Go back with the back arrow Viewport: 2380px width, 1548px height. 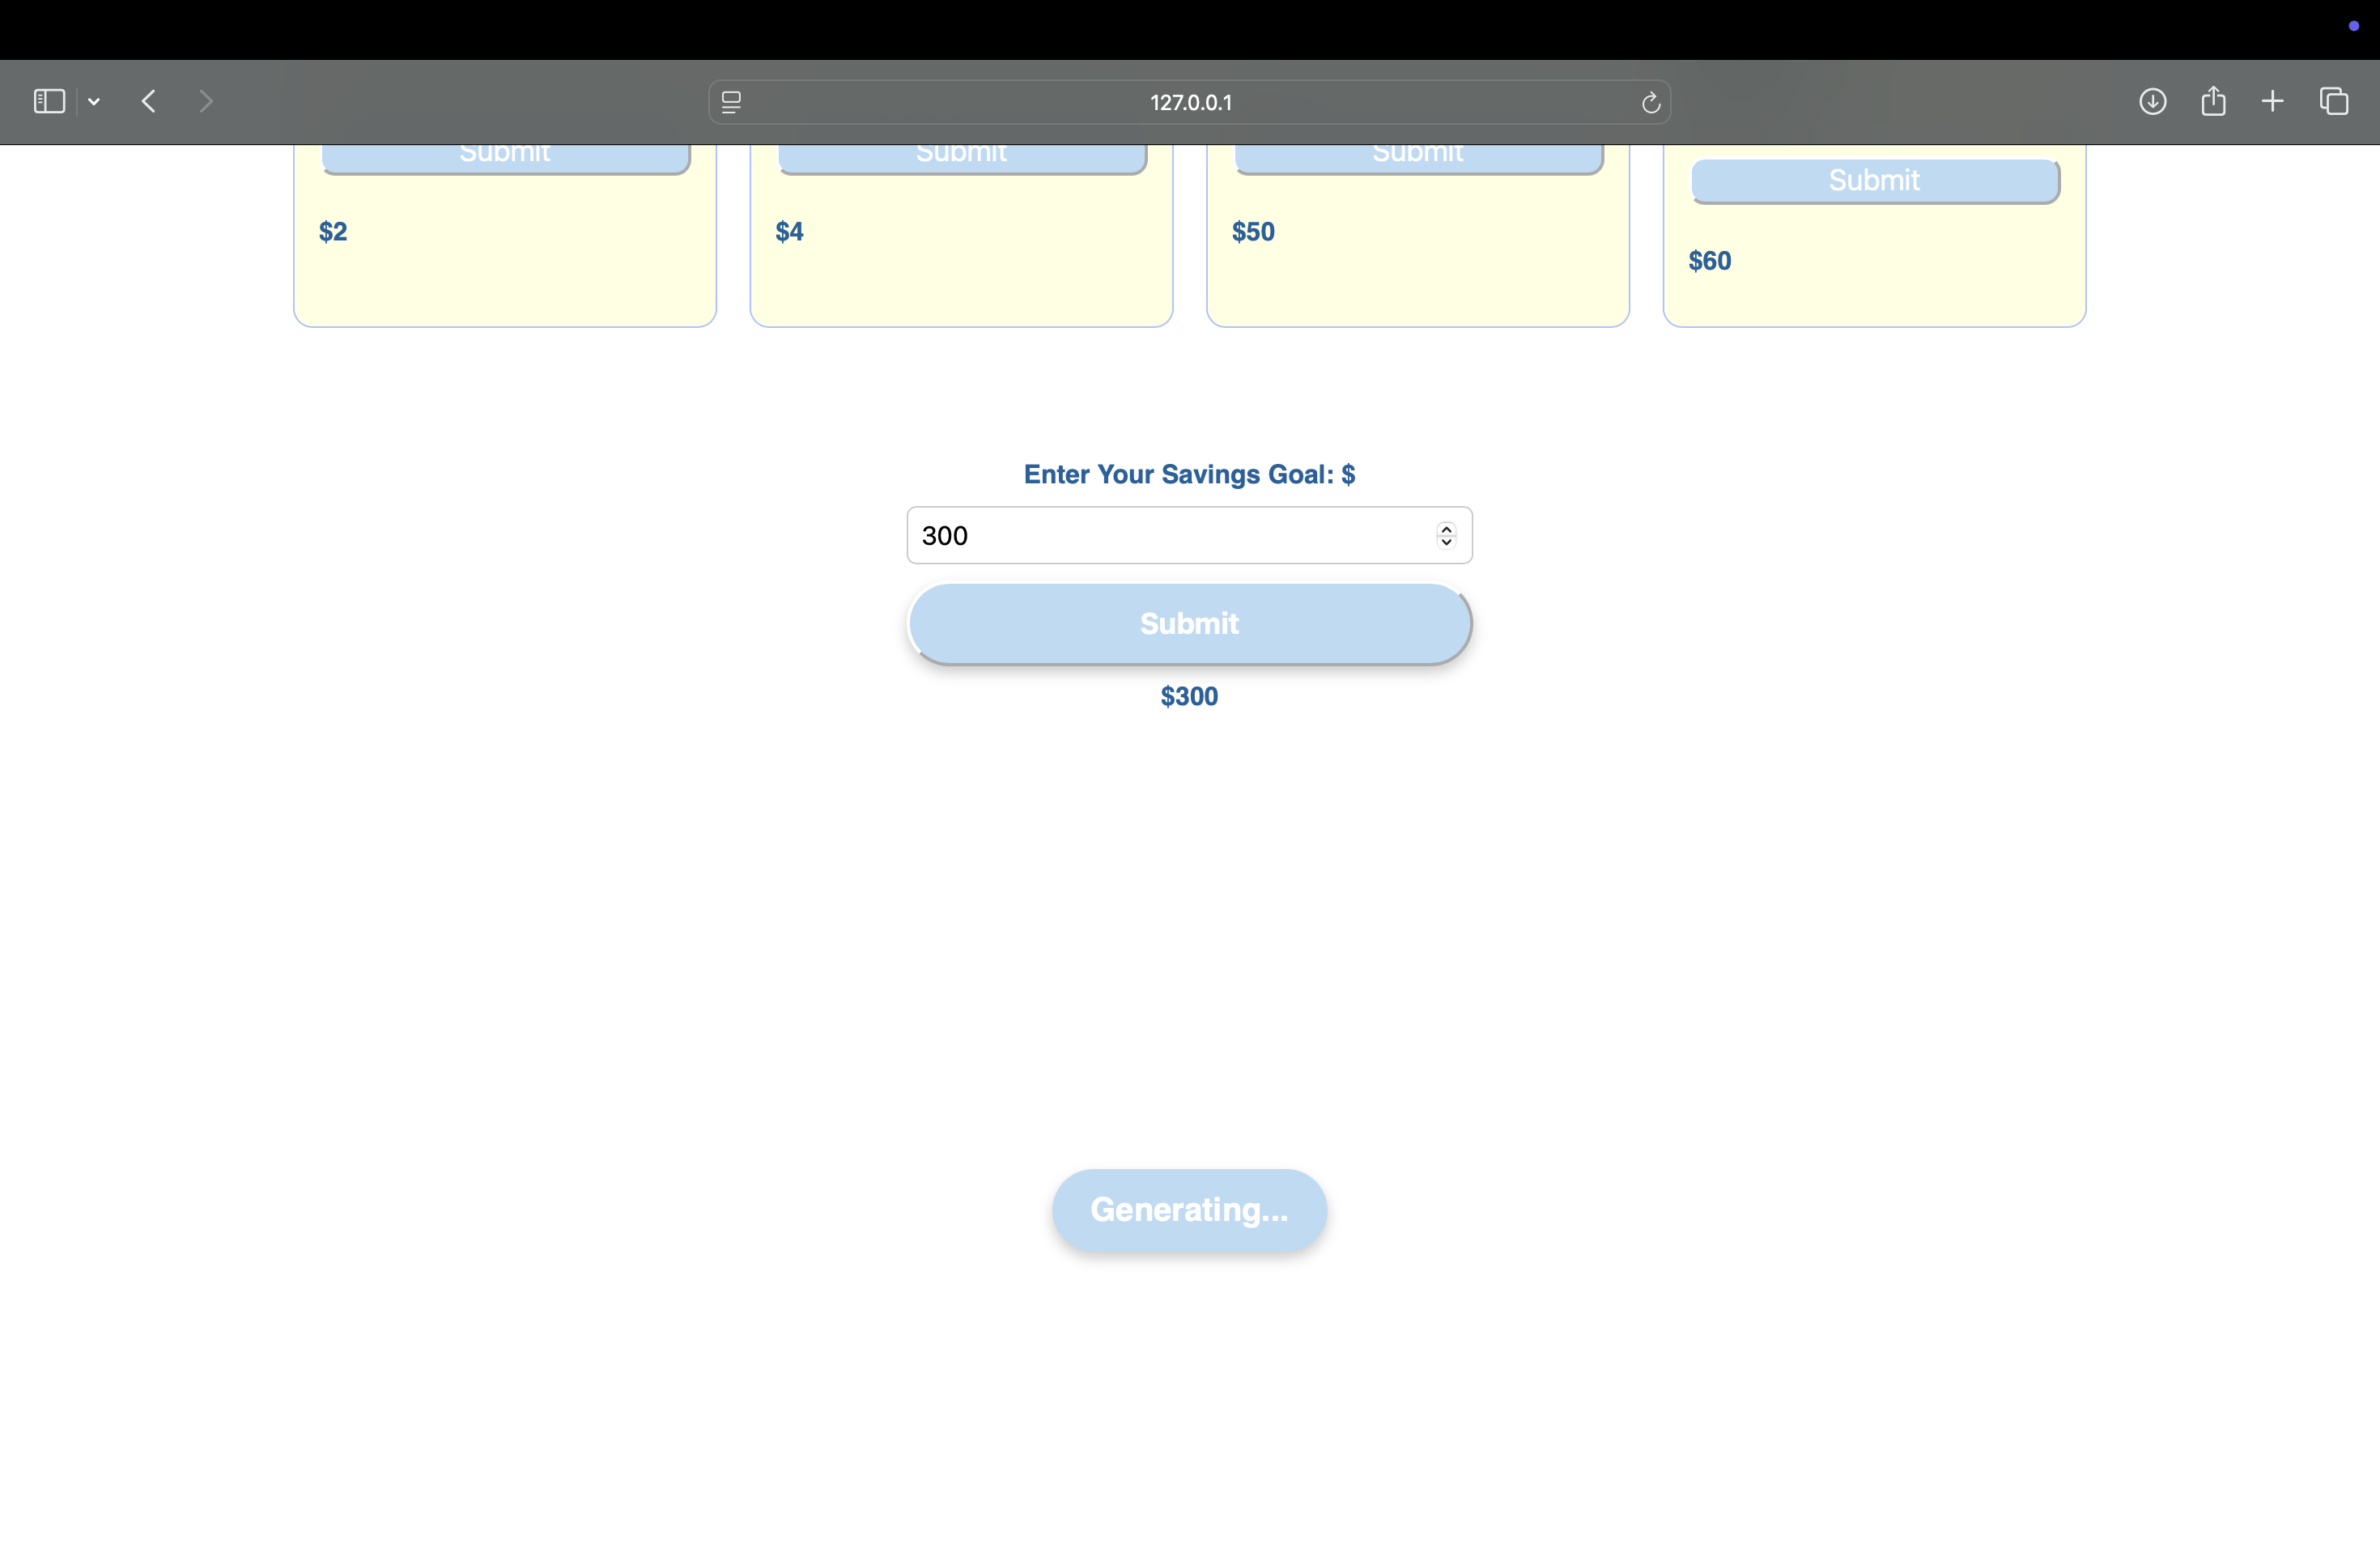pyautogui.click(x=149, y=101)
